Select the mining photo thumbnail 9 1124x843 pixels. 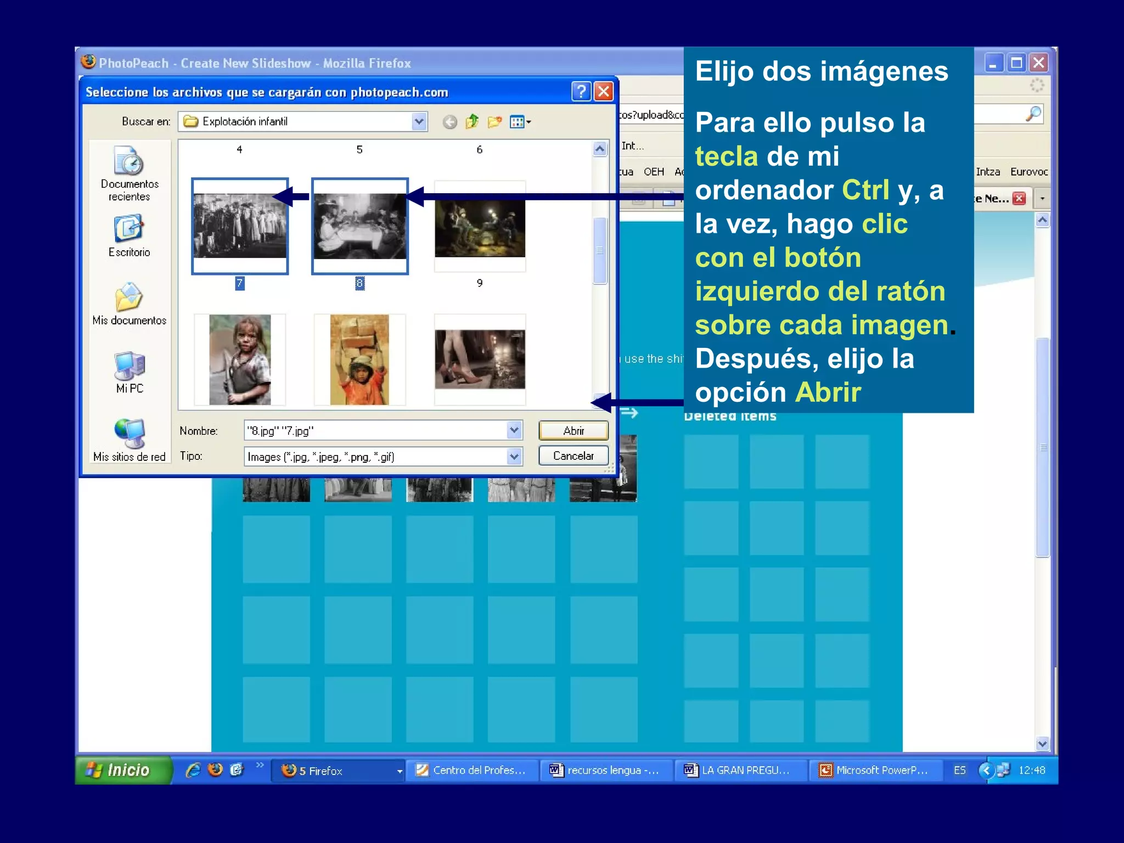(x=480, y=227)
